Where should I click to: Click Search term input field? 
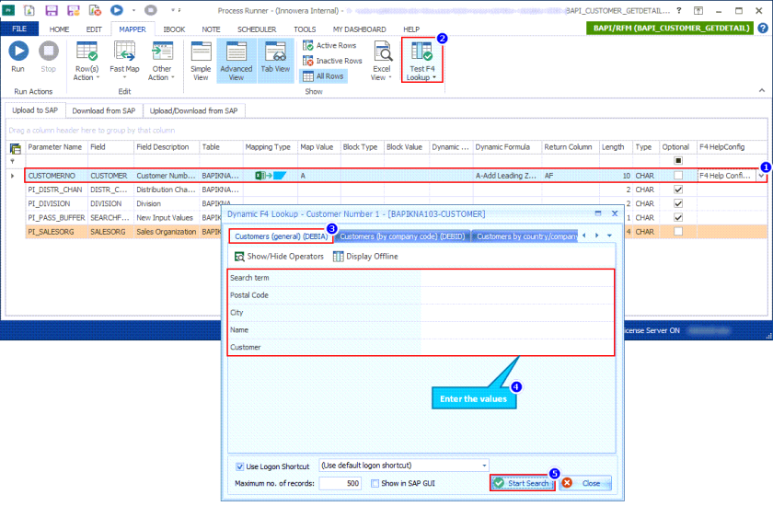coord(517,278)
